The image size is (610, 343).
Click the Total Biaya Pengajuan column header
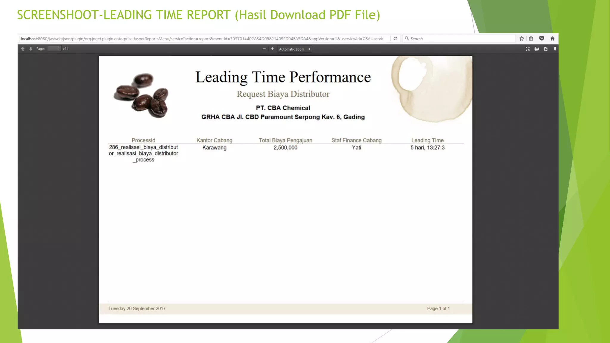pyautogui.click(x=285, y=140)
